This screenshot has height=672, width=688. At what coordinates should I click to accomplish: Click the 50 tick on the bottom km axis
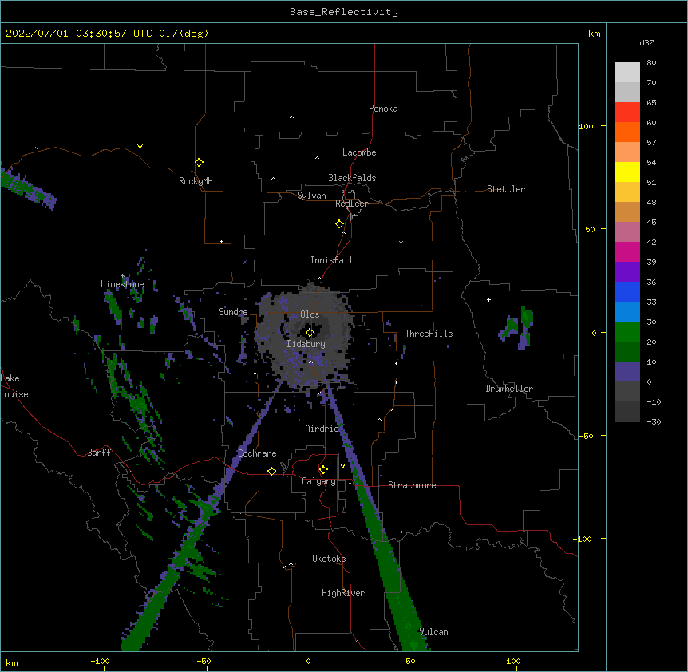click(410, 661)
